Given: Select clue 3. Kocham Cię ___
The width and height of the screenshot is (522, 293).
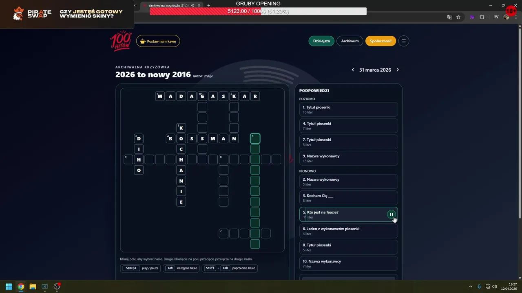Looking at the screenshot, I should tap(349, 198).
